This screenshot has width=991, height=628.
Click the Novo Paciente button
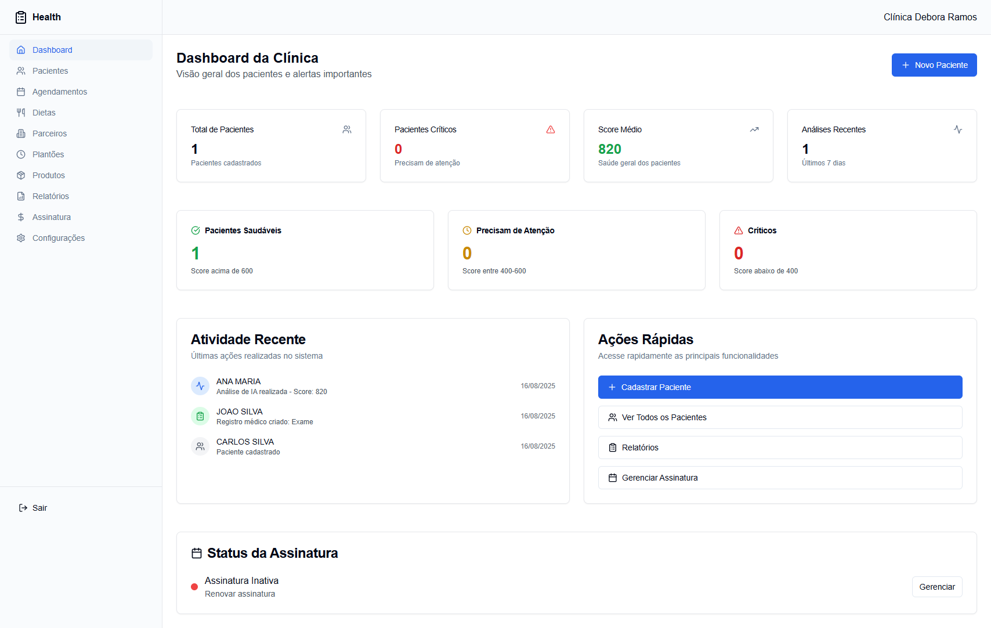coord(934,65)
